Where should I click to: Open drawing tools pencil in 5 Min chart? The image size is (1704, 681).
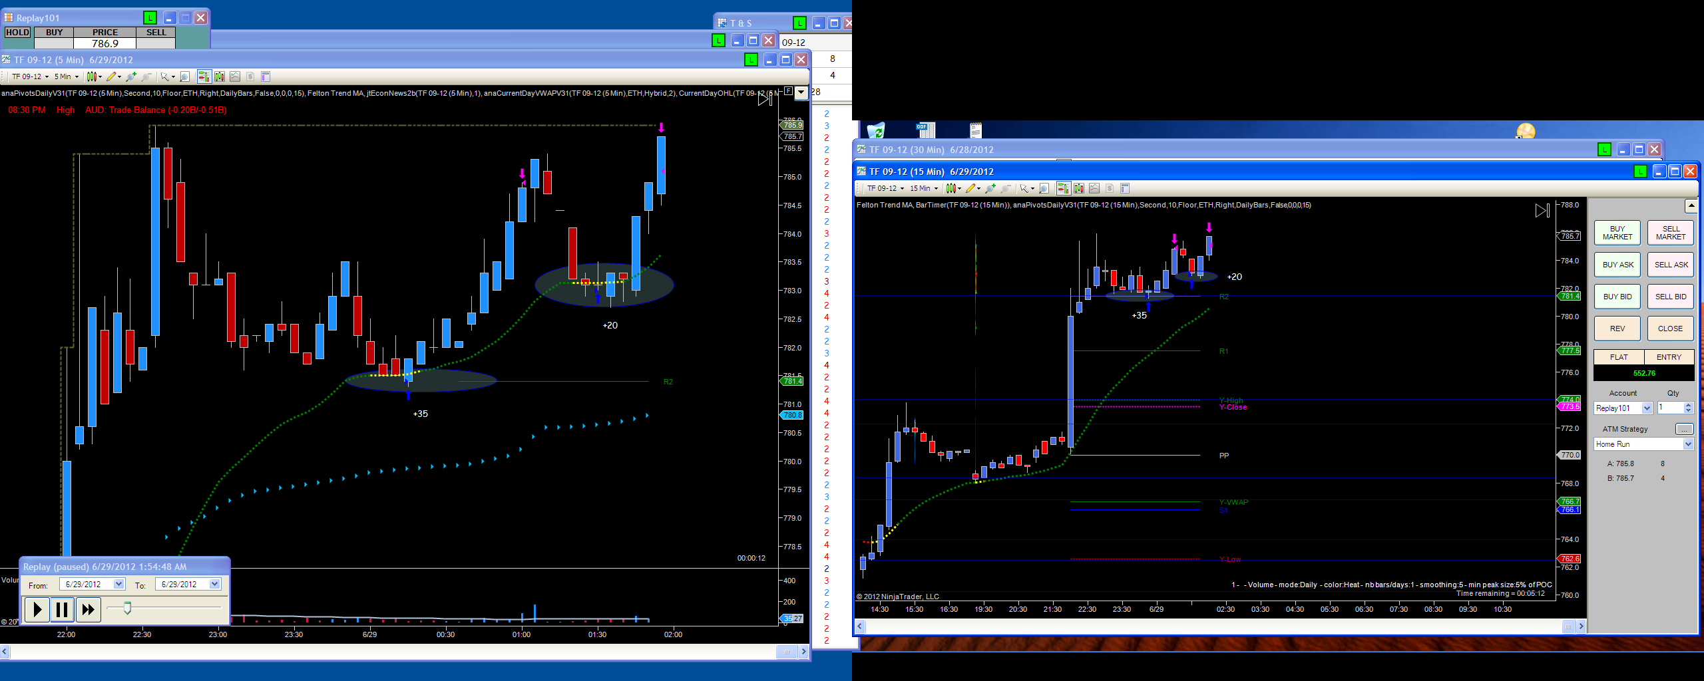pos(112,76)
